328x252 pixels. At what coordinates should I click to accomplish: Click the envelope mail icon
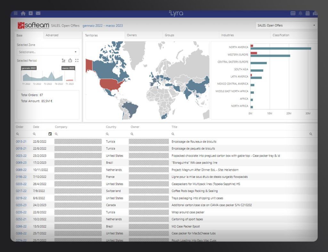coord(38,13)
